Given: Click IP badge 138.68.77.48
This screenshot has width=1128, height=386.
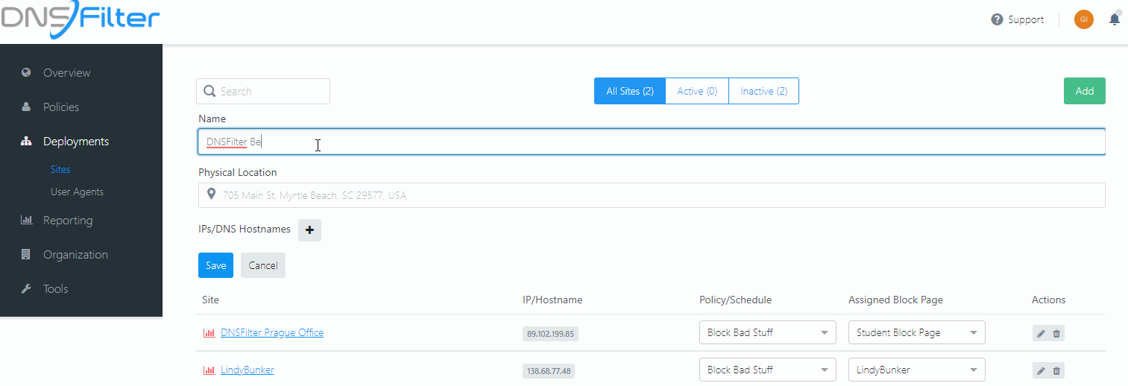Looking at the screenshot, I should tap(550, 371).
